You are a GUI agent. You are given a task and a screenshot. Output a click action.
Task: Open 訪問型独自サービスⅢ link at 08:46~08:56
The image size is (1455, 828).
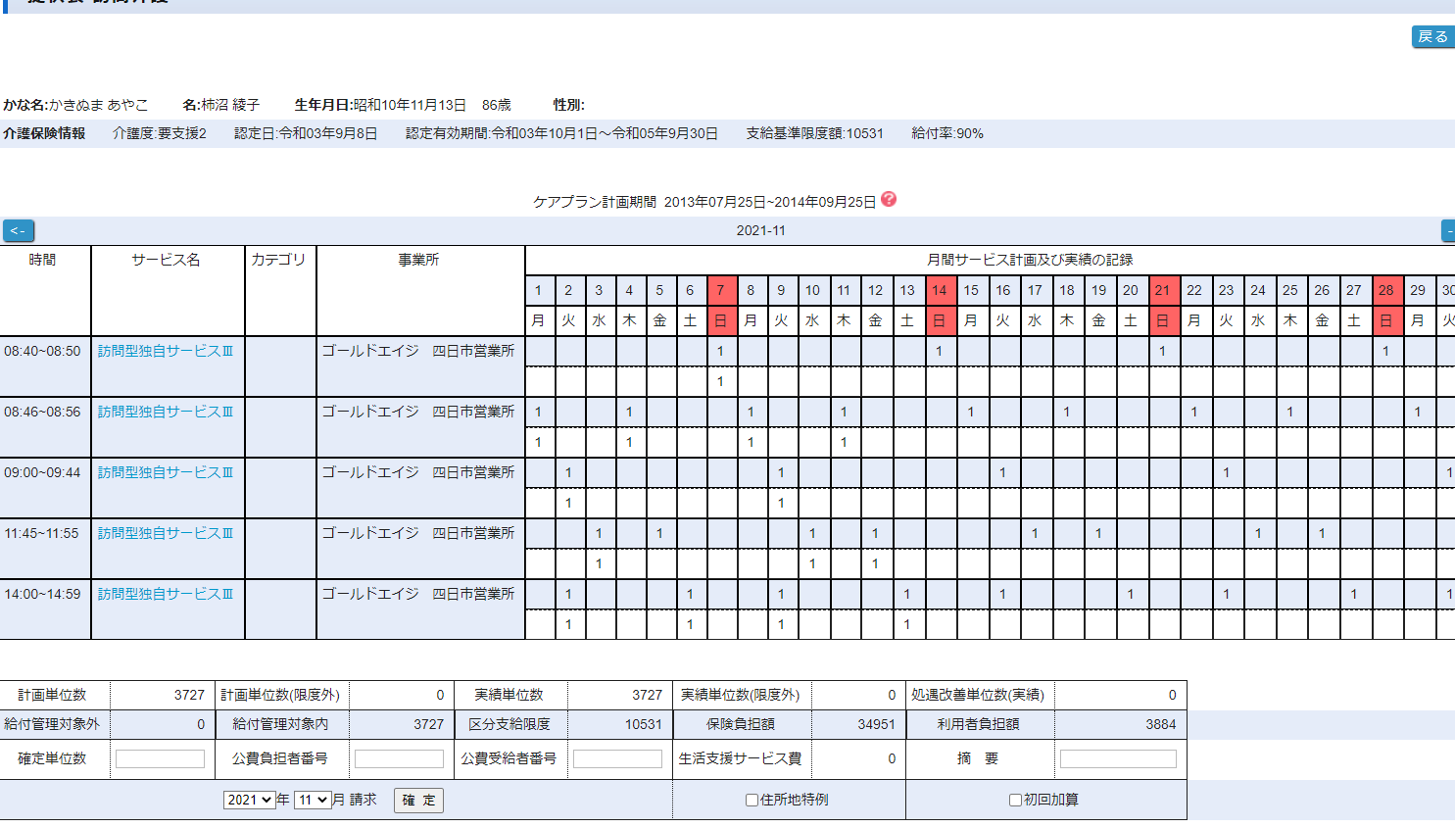click(166, 412)
